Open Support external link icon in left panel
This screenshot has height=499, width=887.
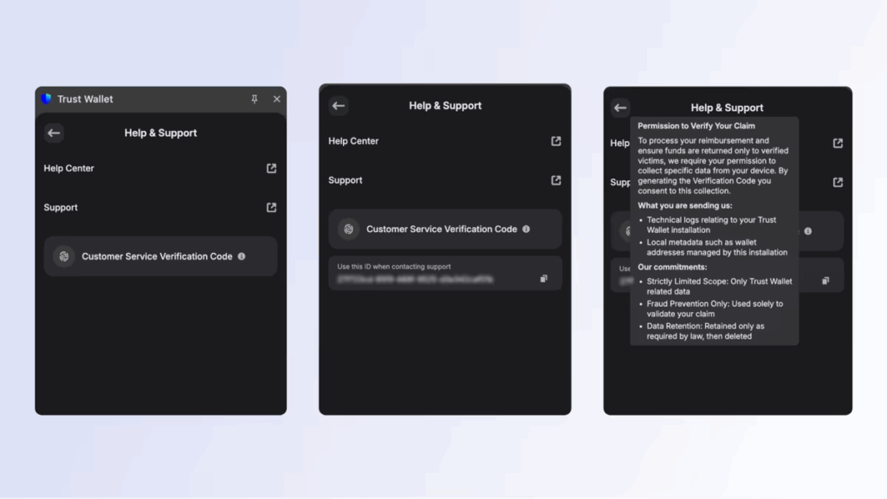click(271, 208)
